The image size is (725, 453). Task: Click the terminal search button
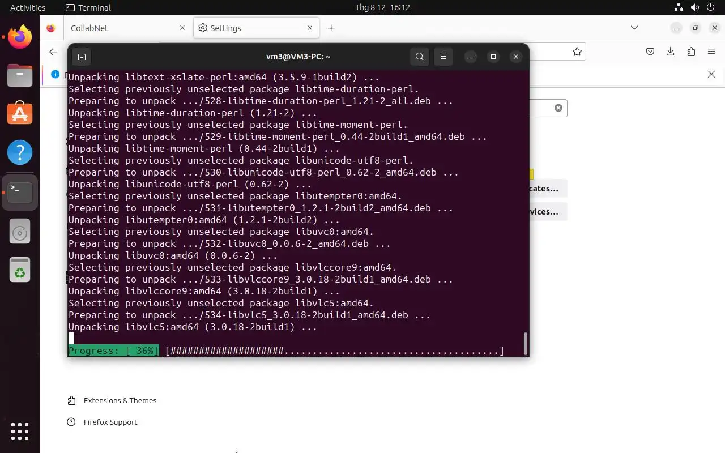click(x=419, y=57)
